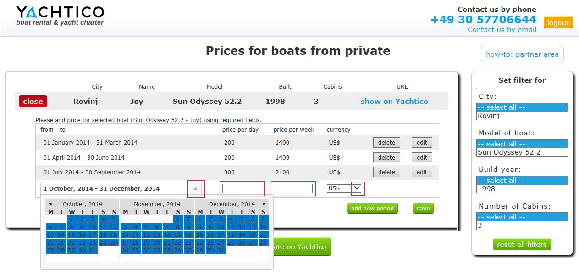The image size is (579, 273).
Task: Delete the January–March 2014 price period
Action: click(386, 143)
